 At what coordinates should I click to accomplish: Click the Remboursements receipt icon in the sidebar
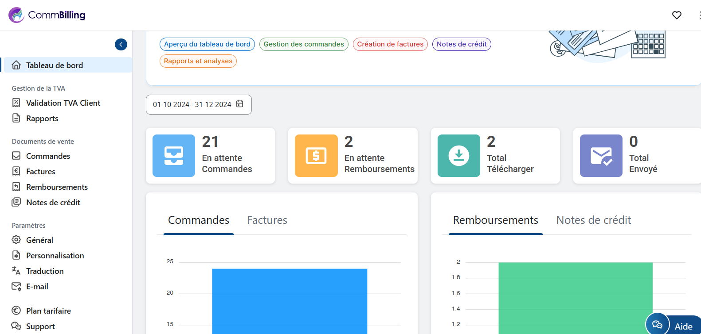point(16,187)
